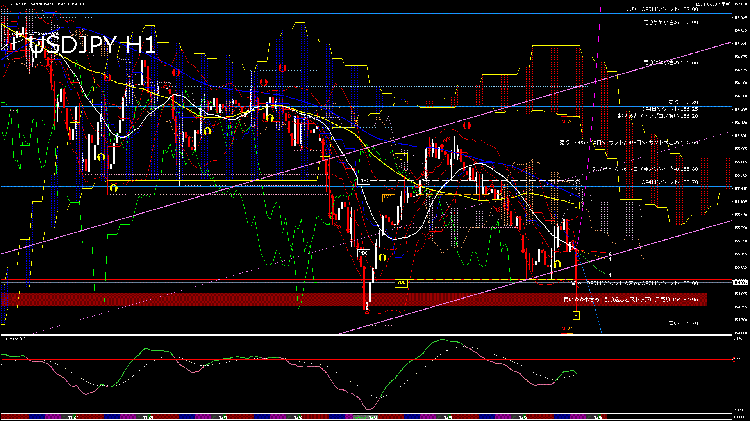750x421 pixels.
Task: Click the YDO label box on the chart
Action: tap(364, 180)
